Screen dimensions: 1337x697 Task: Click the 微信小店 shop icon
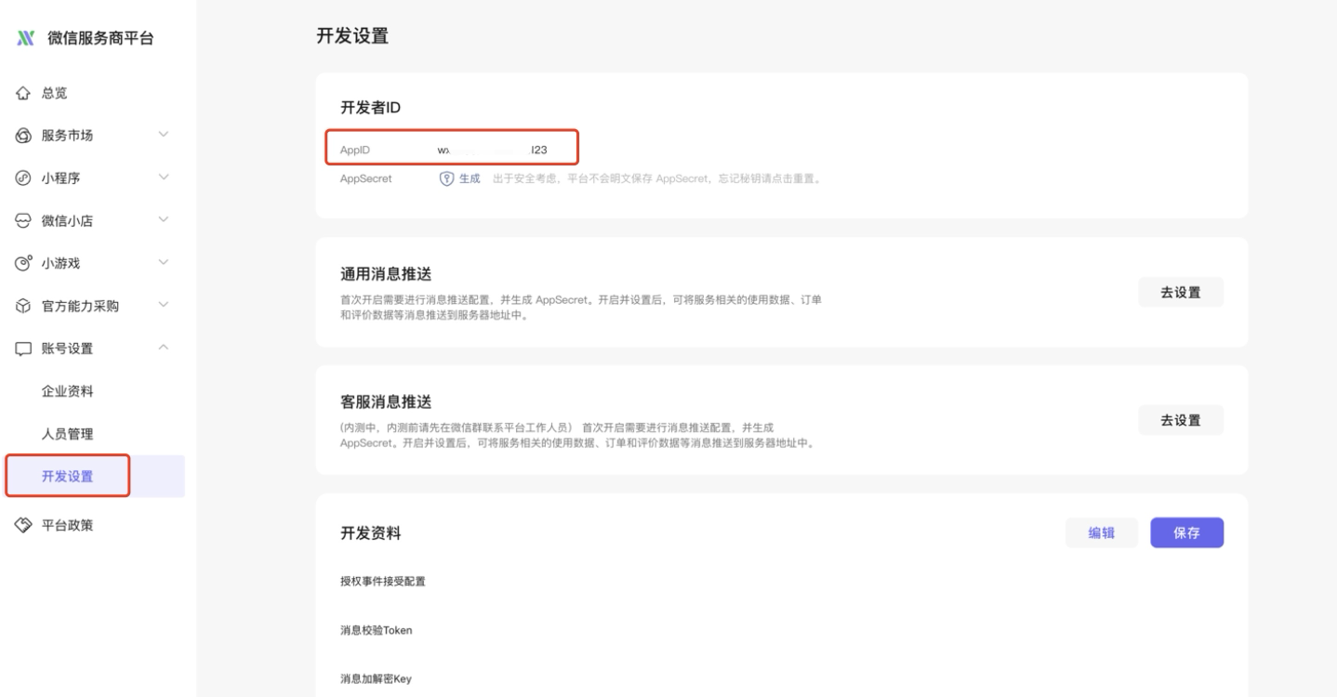(x=23, y=221)
